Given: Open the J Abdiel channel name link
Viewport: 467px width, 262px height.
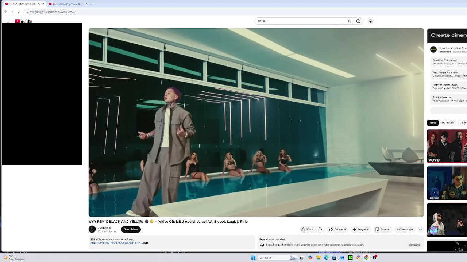Looking at the screenshot, I should point(103,227).
